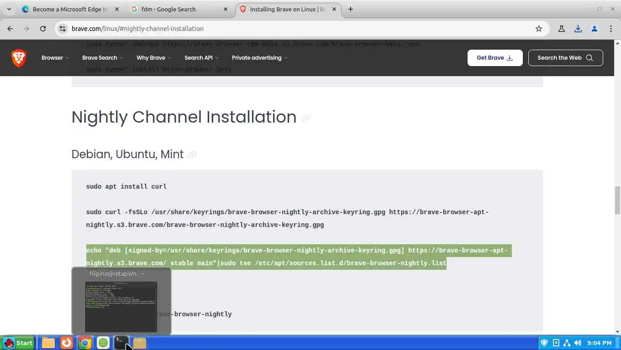The width and height of the screenshot is (621, 350).
Task: Open Chrome icon in taskbar
Action: (x=85, y=343)
